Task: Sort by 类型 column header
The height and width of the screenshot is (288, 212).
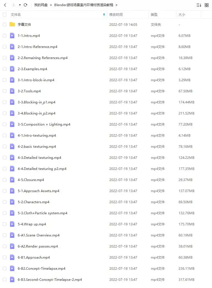Action: pyautogui.click(x=154, y=14)
